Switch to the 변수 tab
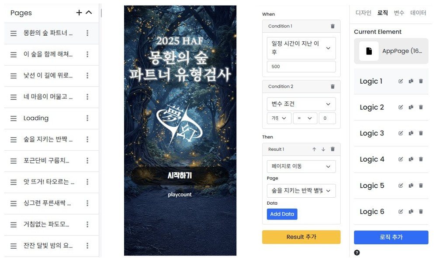 (399, 13)
